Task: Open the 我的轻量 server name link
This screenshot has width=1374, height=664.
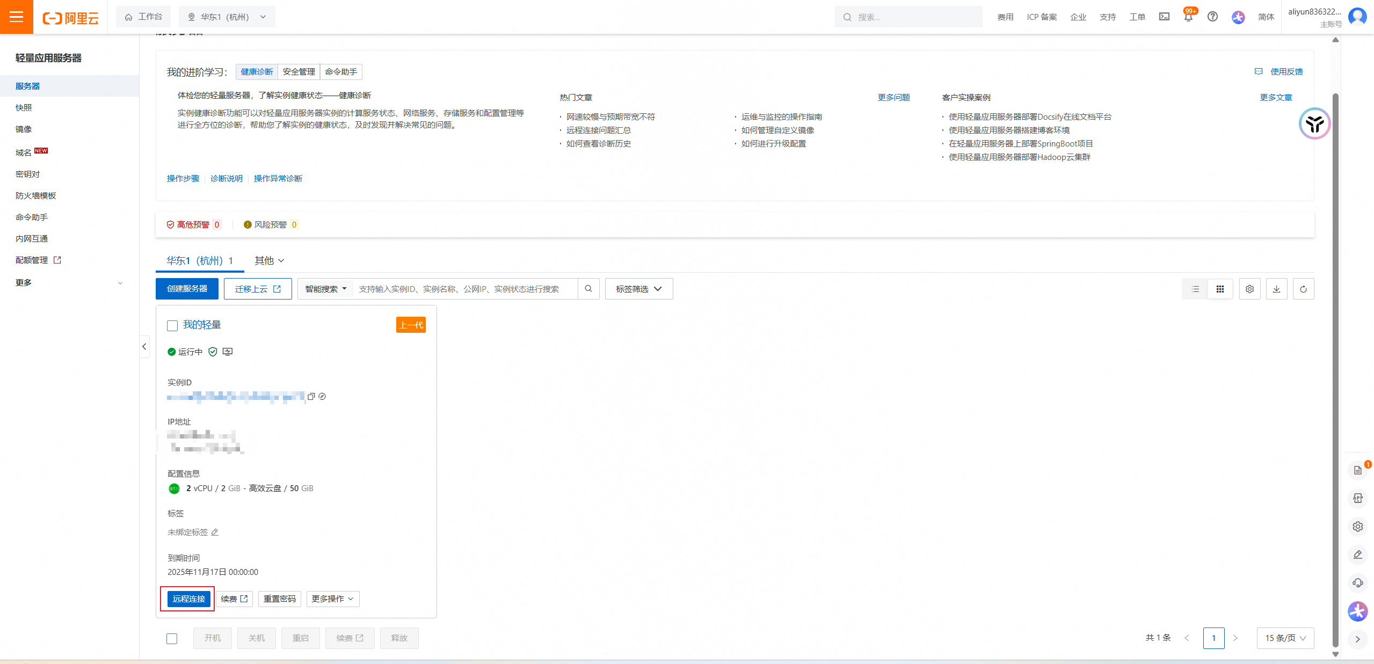Action: (202, 325)
